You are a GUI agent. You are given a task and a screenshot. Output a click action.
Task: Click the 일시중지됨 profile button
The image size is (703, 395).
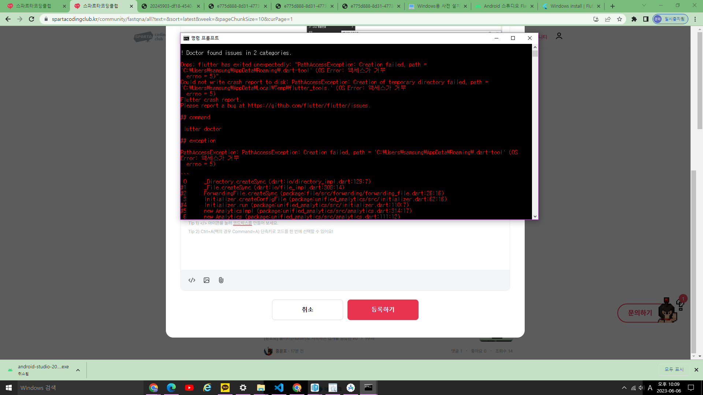(x=670, y=19)
